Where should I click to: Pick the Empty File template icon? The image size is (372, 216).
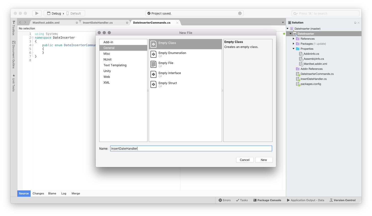[153, 64]
